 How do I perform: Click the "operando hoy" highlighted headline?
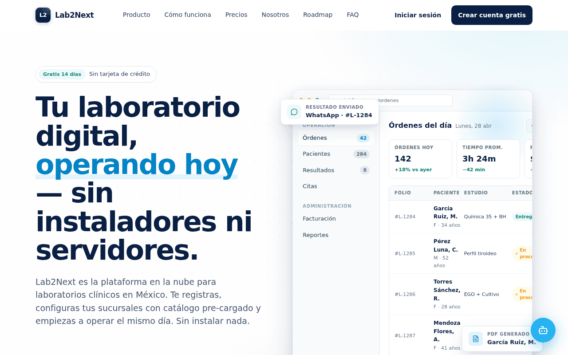tap(137, 165)
